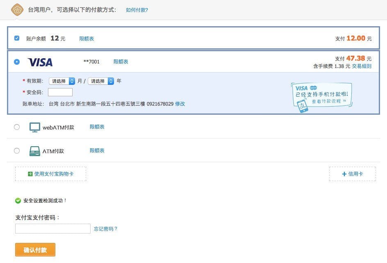Click the 信用卡 add credit card button
This screenshot has width=387, height=263.
(353, 174)
